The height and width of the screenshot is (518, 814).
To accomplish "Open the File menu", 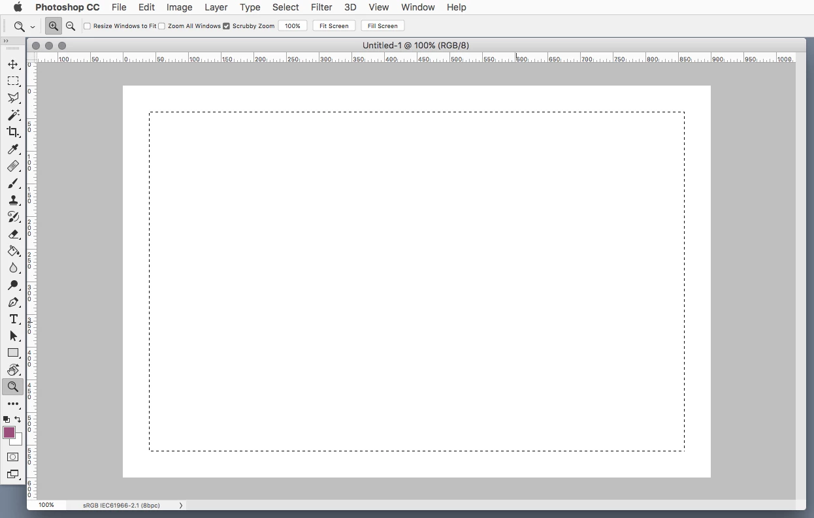I will pyautogui.click(x=119, y=7).
